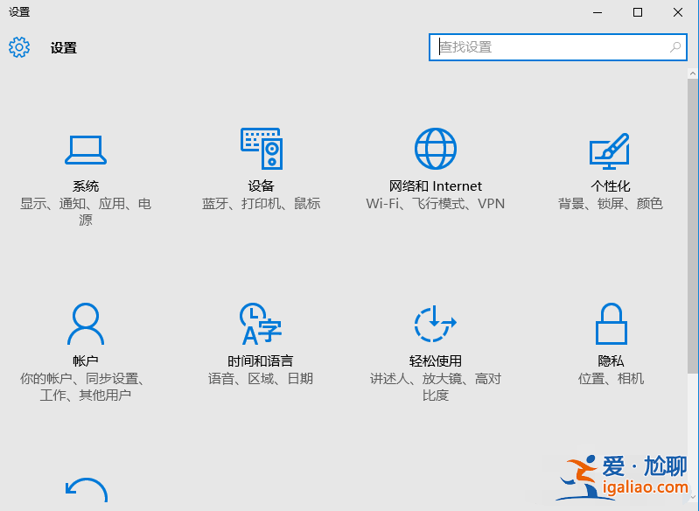Screen dimensions: 699x511
Task: Open the 网络和 Internet globe icon
Action: [436, 149]
